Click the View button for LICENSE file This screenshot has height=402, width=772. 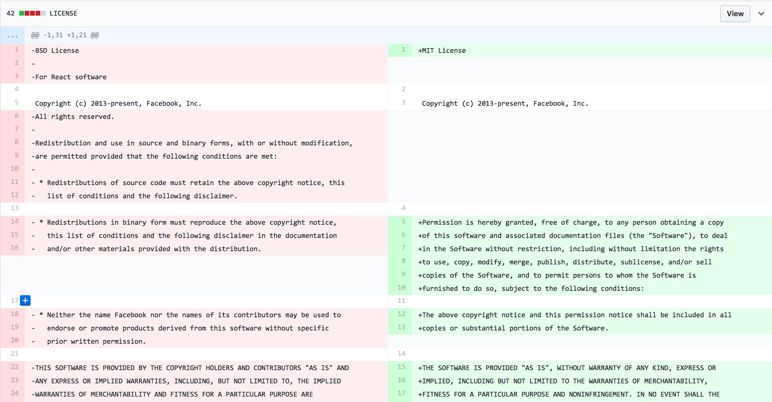(735, 14)
